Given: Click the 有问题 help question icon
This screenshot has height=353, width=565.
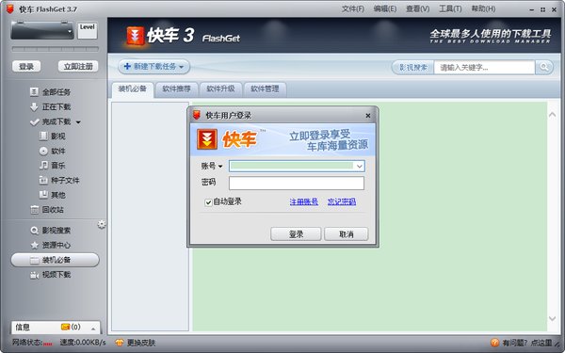Looking at the screenshot, I should [494, 343].
